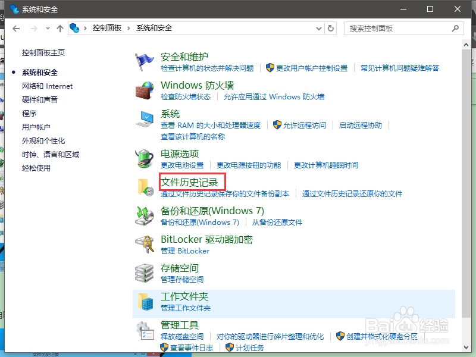The height and width of the screenshot is (357, 476).
Task: Click the 管理工具 gear checklist icon
Action: point(145,330)
